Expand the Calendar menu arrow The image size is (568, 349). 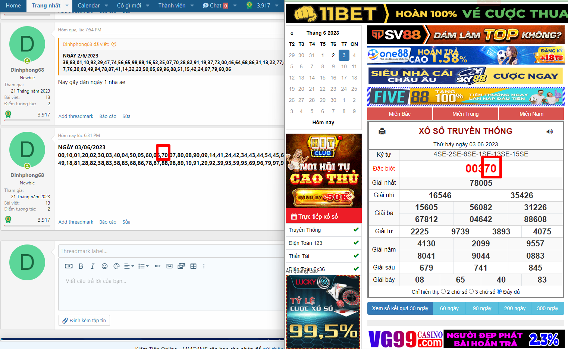click(x=106, y=6)
